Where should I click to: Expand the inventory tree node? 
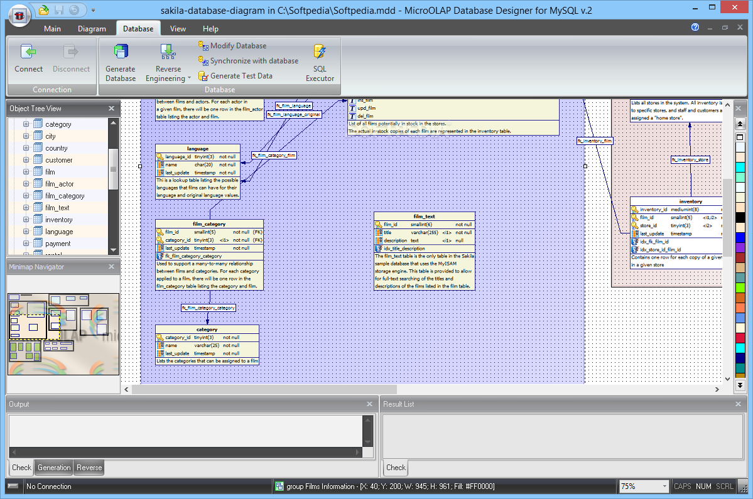pos(26,219)
